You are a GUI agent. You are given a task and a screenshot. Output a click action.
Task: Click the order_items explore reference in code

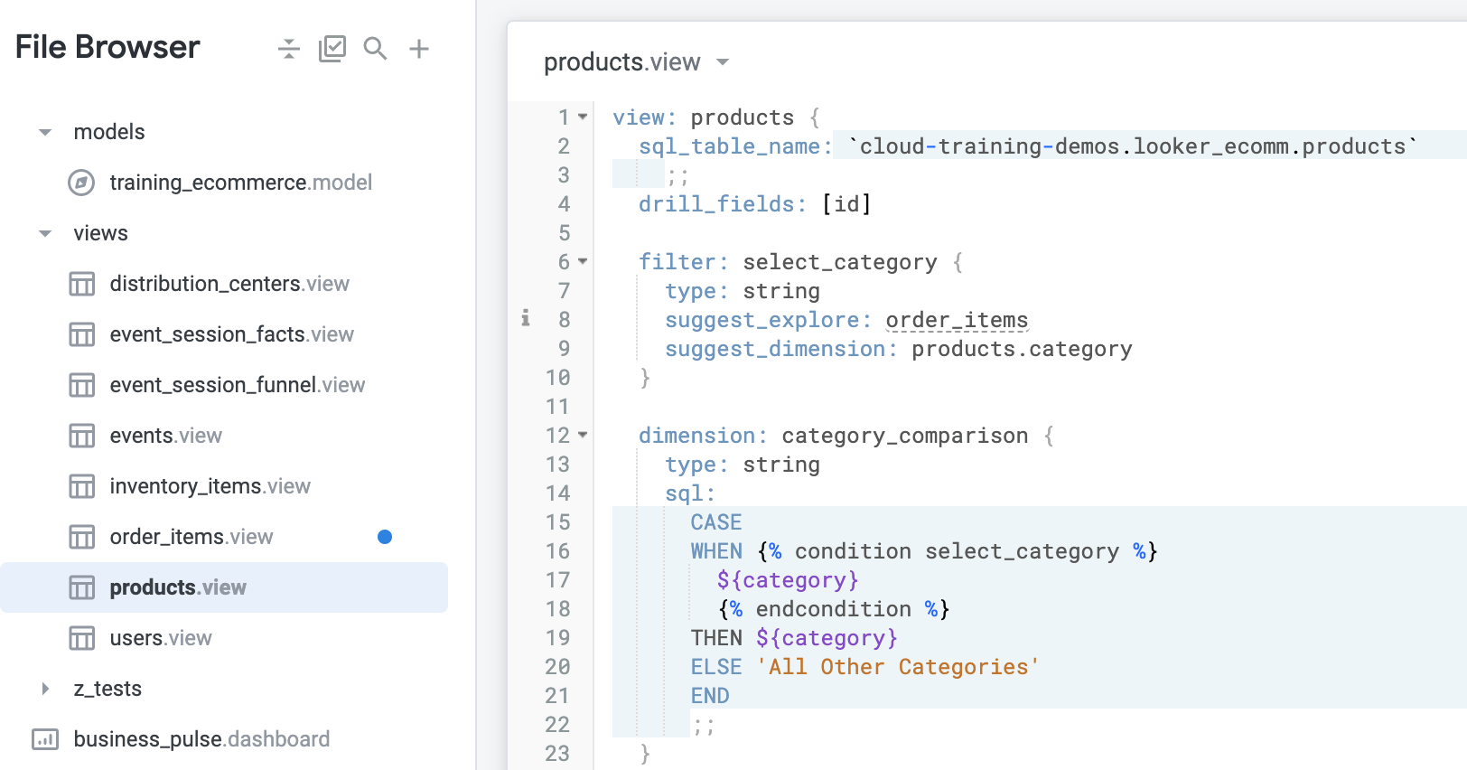[956, 320]
